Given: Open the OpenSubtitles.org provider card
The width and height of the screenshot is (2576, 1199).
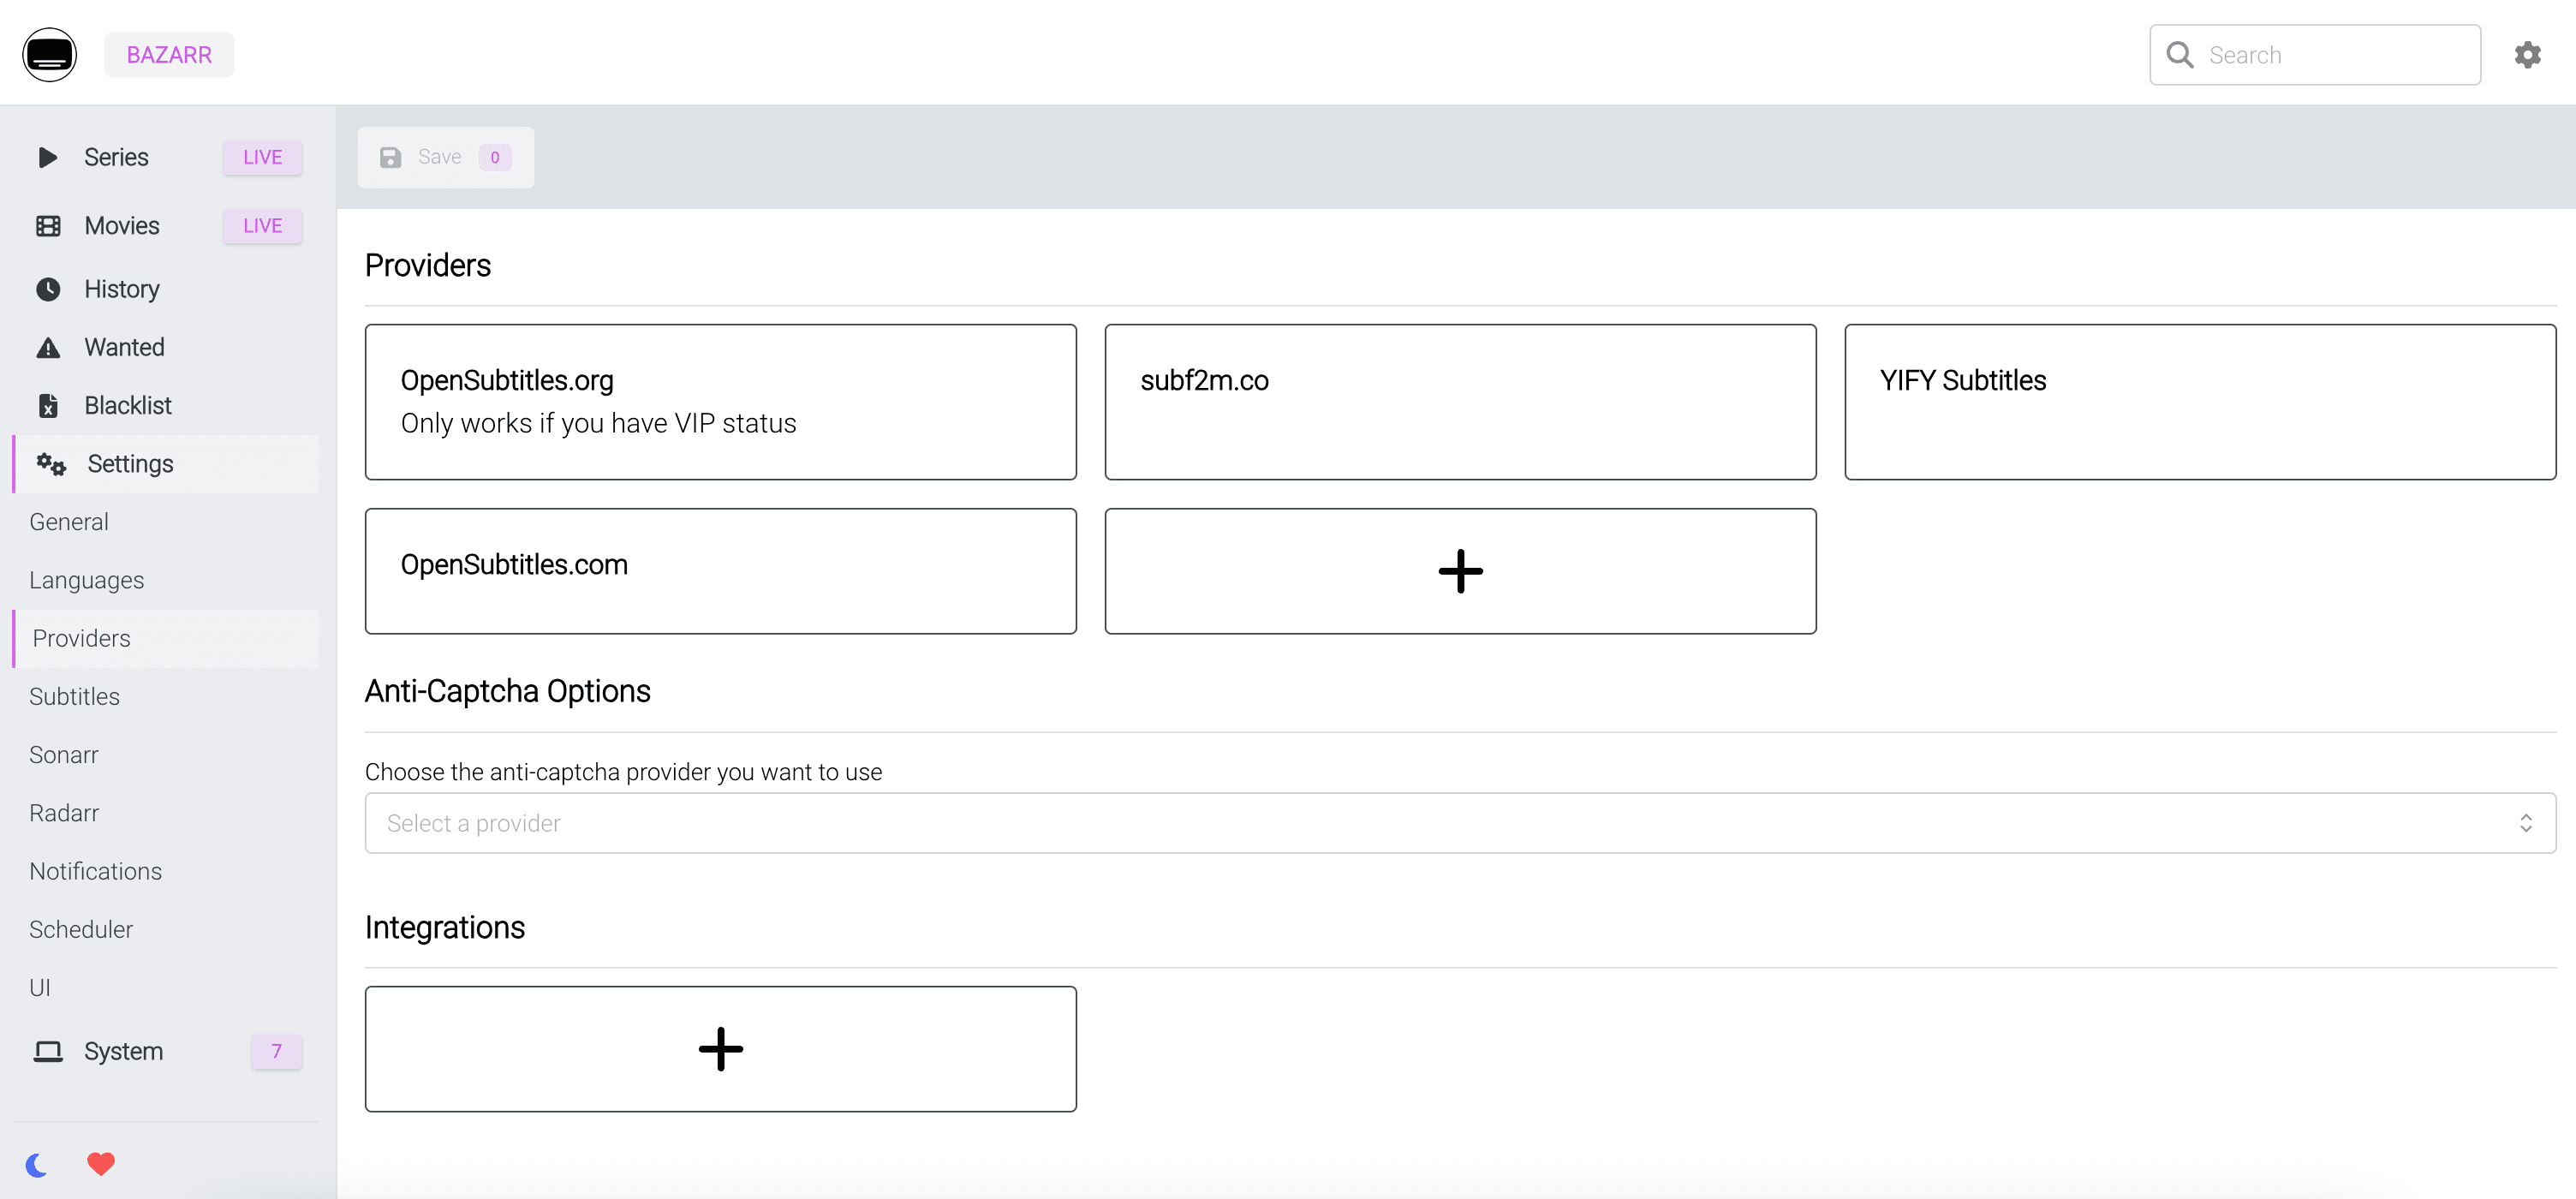Looking at the screenshot, I should 720,402.
